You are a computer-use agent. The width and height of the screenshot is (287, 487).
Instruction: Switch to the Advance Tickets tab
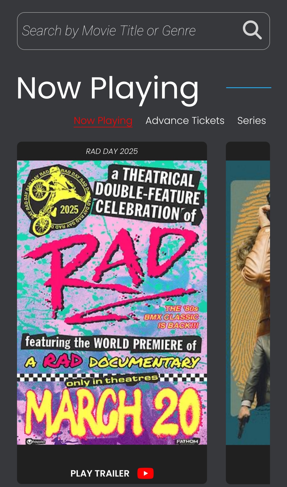[185, 121]
